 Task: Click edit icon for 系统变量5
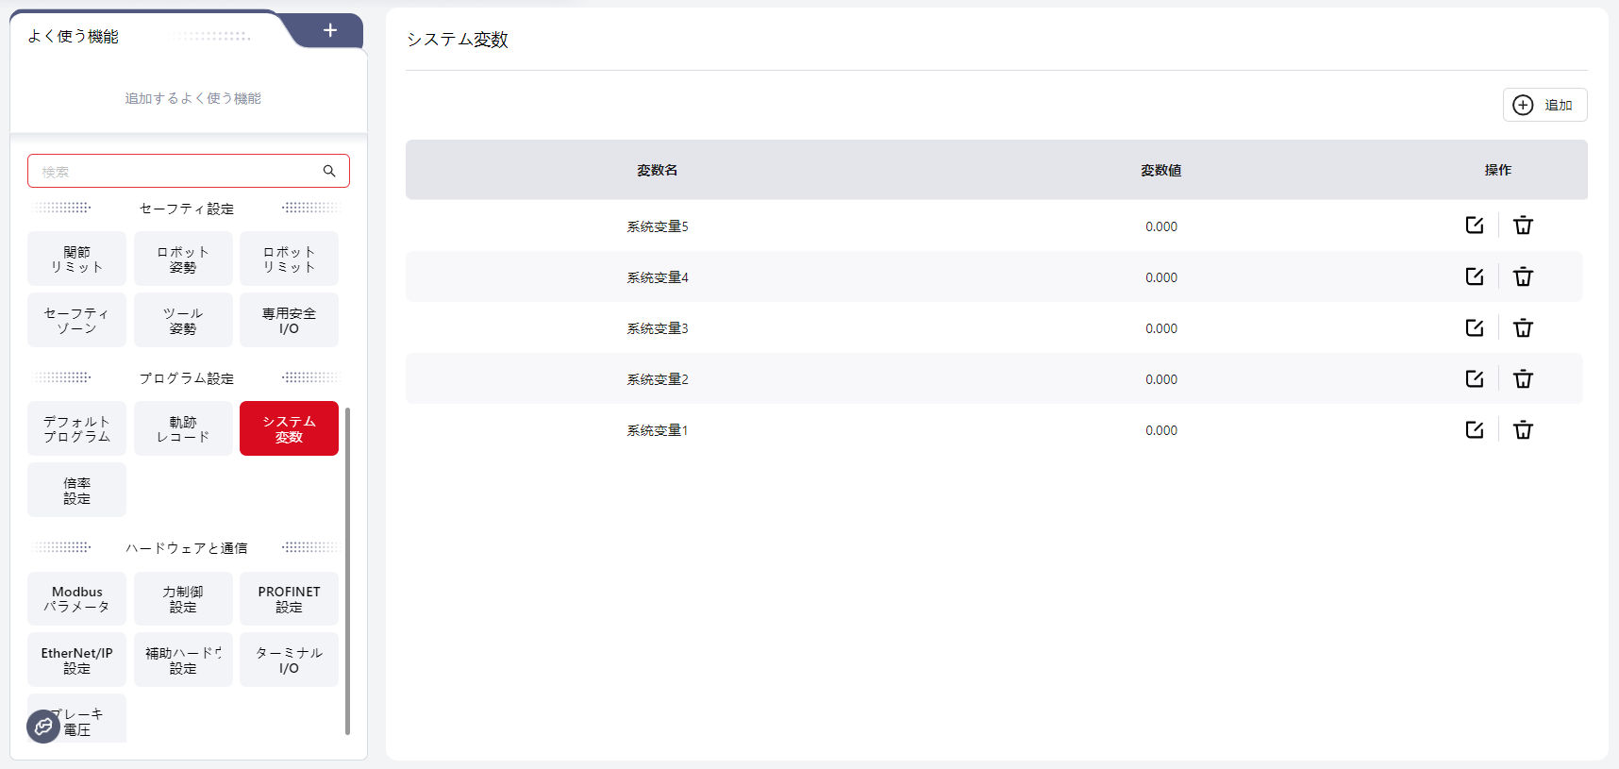tap(1474, 226)
